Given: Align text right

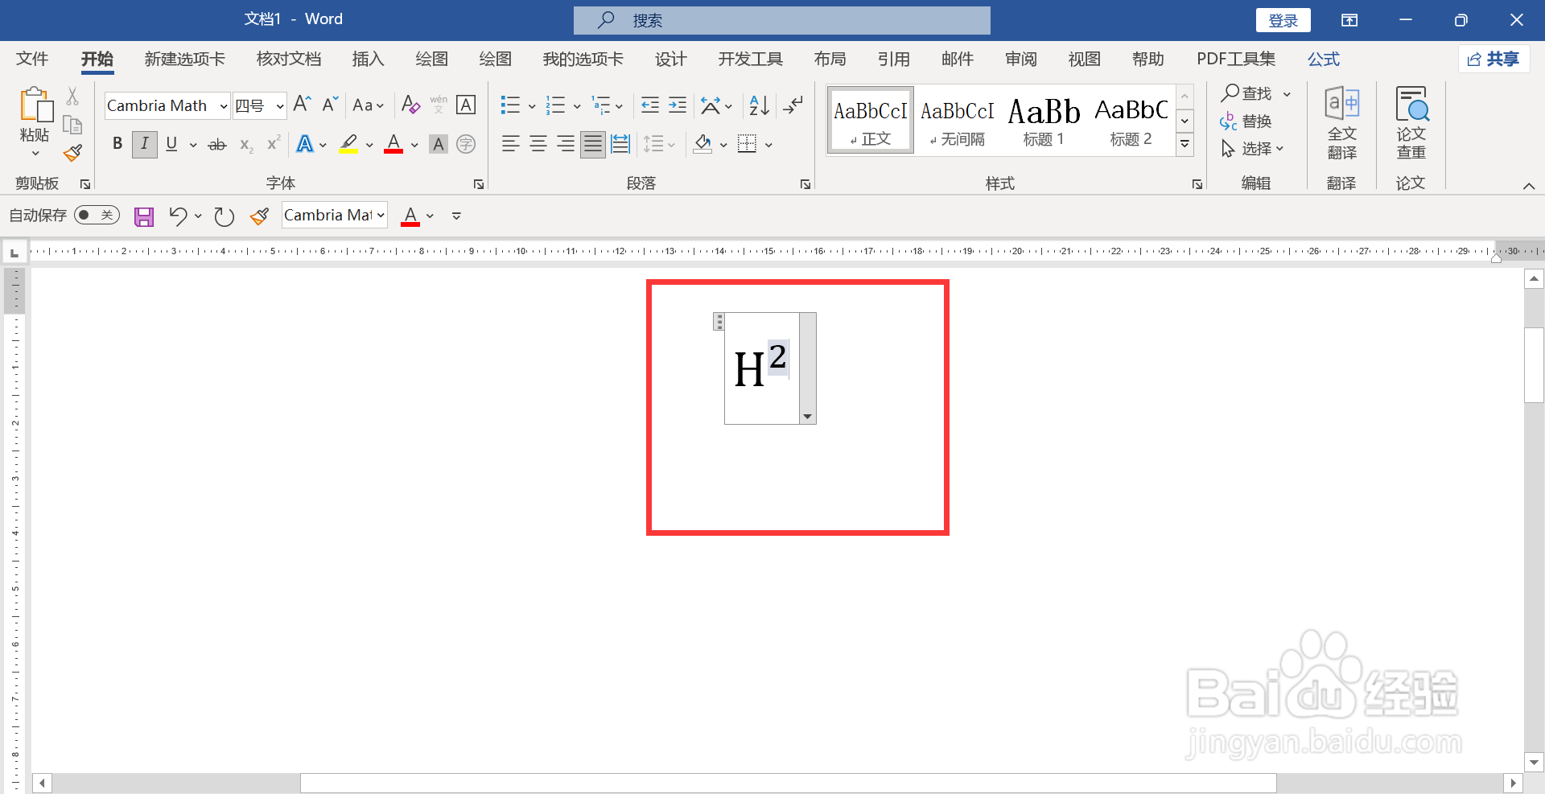Looking at the screenshot, I should click(x=566, y=144).
